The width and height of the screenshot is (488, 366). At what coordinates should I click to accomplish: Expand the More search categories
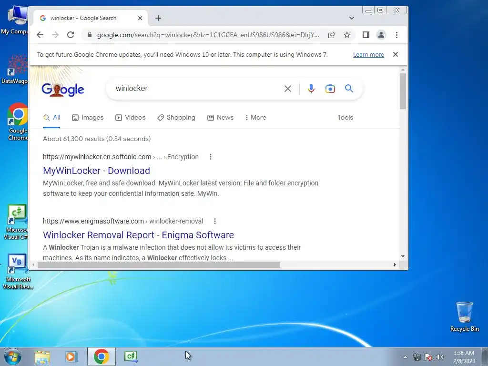click(256, 118)
